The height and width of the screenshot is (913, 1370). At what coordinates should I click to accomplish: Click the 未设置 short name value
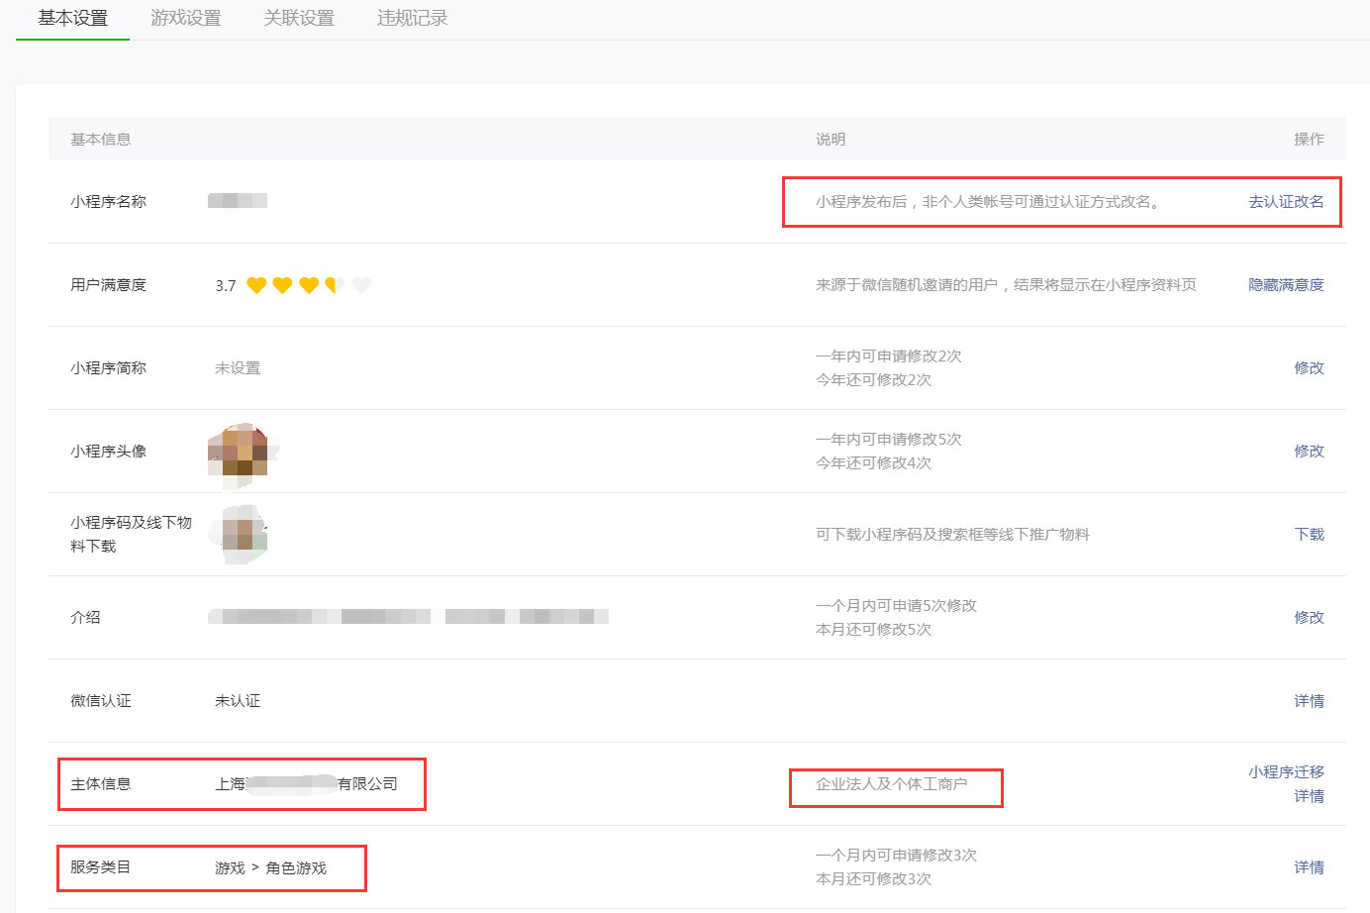[238, 367]
